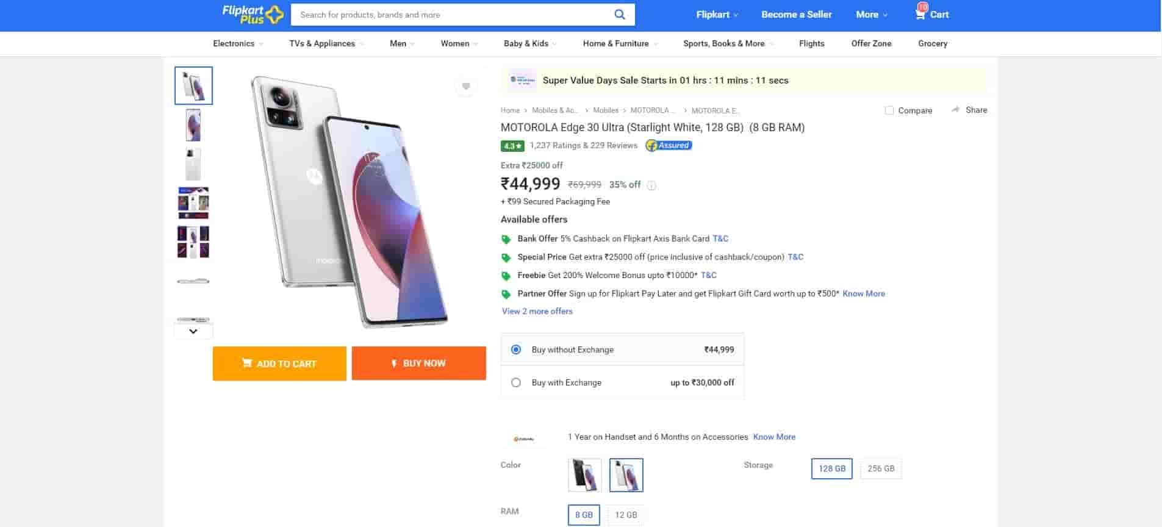Click the search magnifier icon
Screen dimensions: 1162x527
pyautogui.click(x=619, y=15)
